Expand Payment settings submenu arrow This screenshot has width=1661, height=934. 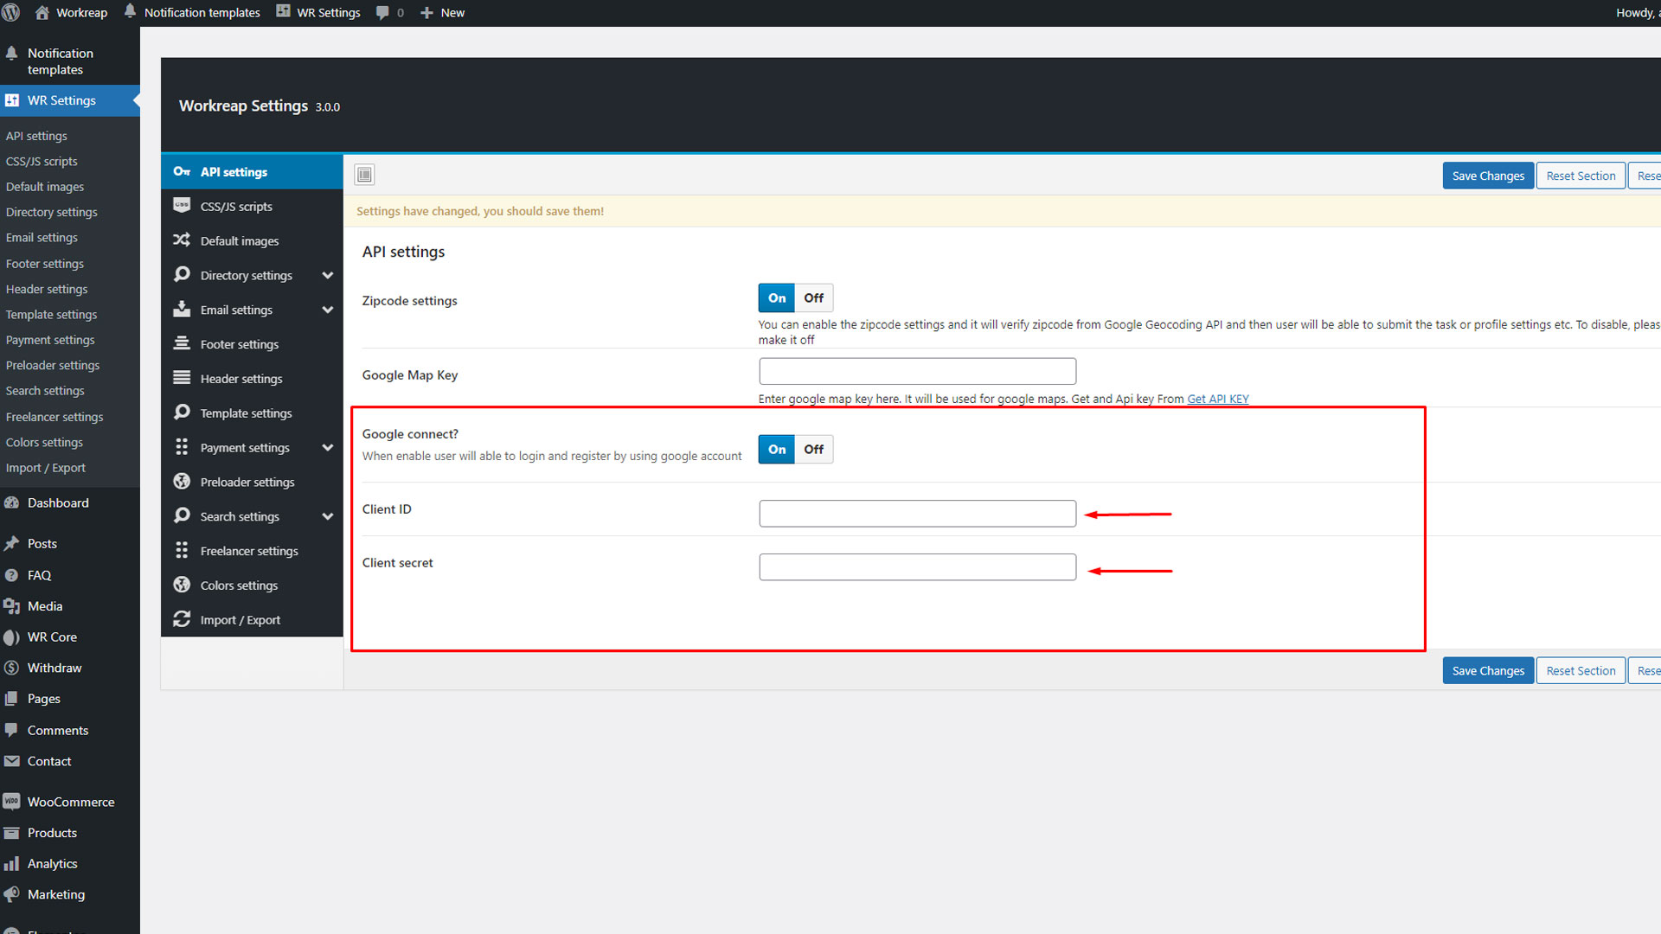point(327,447)
